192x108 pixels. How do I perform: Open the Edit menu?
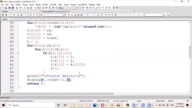[x=7, y=5]
